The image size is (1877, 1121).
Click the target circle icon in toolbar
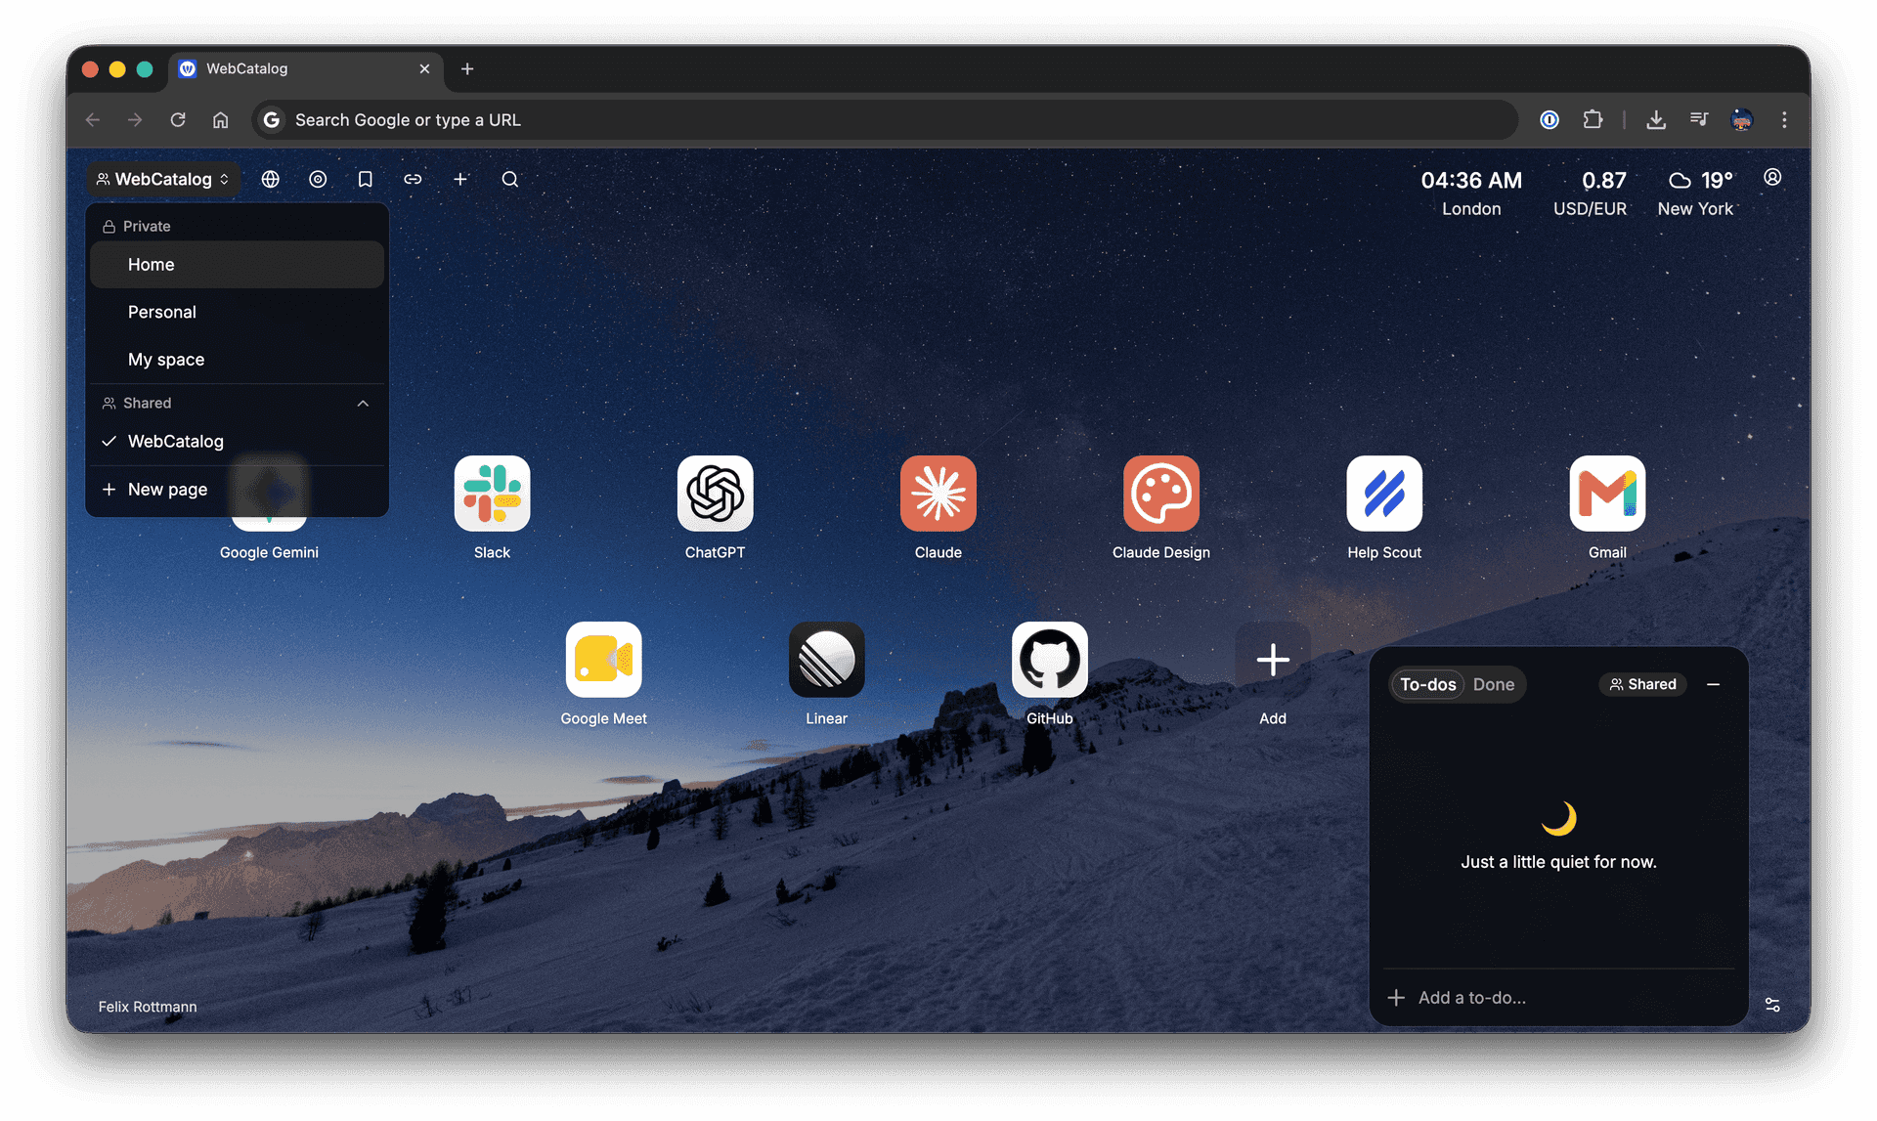[x=318, y=179]
